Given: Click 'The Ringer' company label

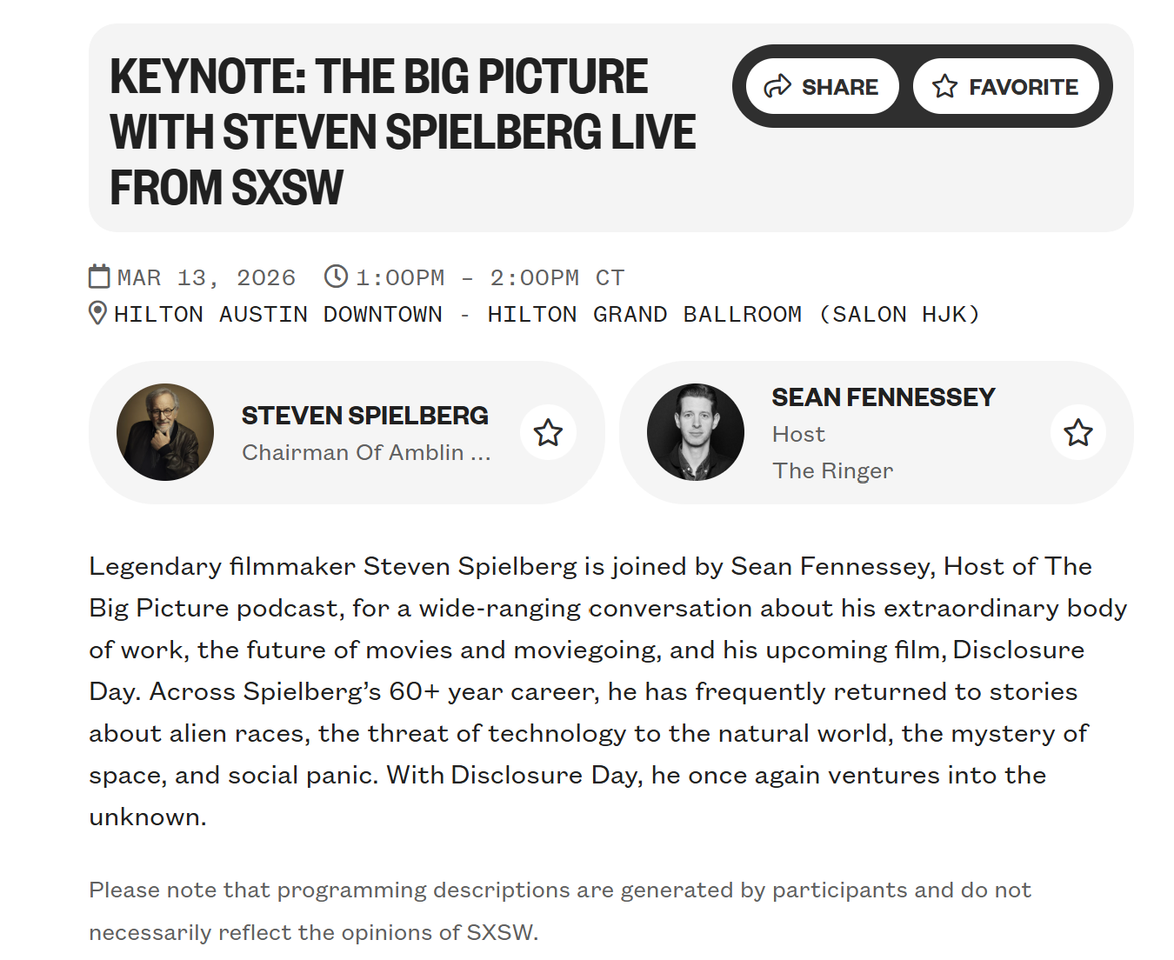Looking at the screenshot, I should click(x=832, y=470).
